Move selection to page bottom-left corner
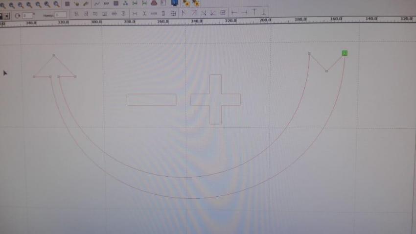The height and width of the screenshot is (234, 416). coord(213,13)
